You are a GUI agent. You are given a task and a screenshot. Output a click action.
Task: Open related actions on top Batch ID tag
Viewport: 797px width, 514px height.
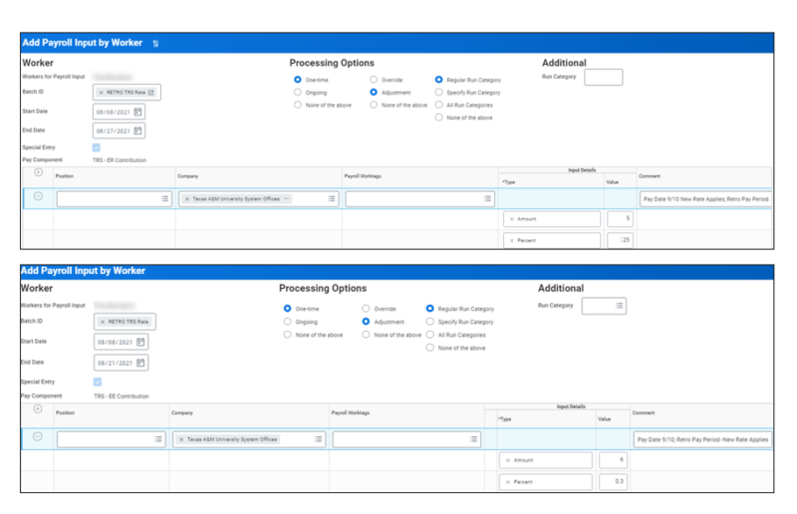pyautogui.click(x=151, y=93)
